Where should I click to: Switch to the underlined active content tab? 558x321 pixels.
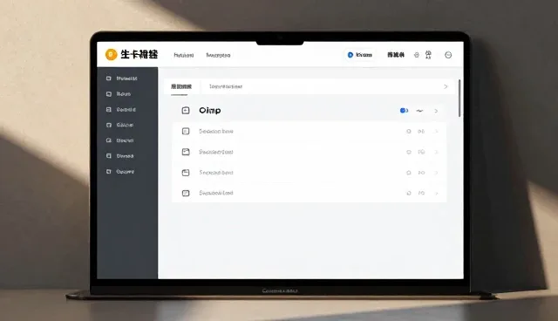coord(180,87)
